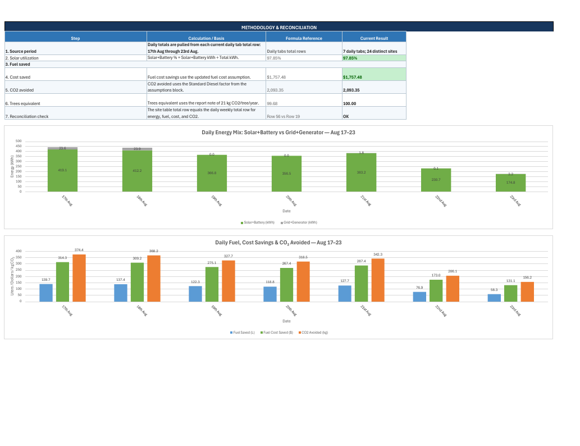Image resolution: width=580 pixels, height=446 pixels.
Task: Select the green 230.7 bar for 22nd Aug
Action: tap(436, 180)
